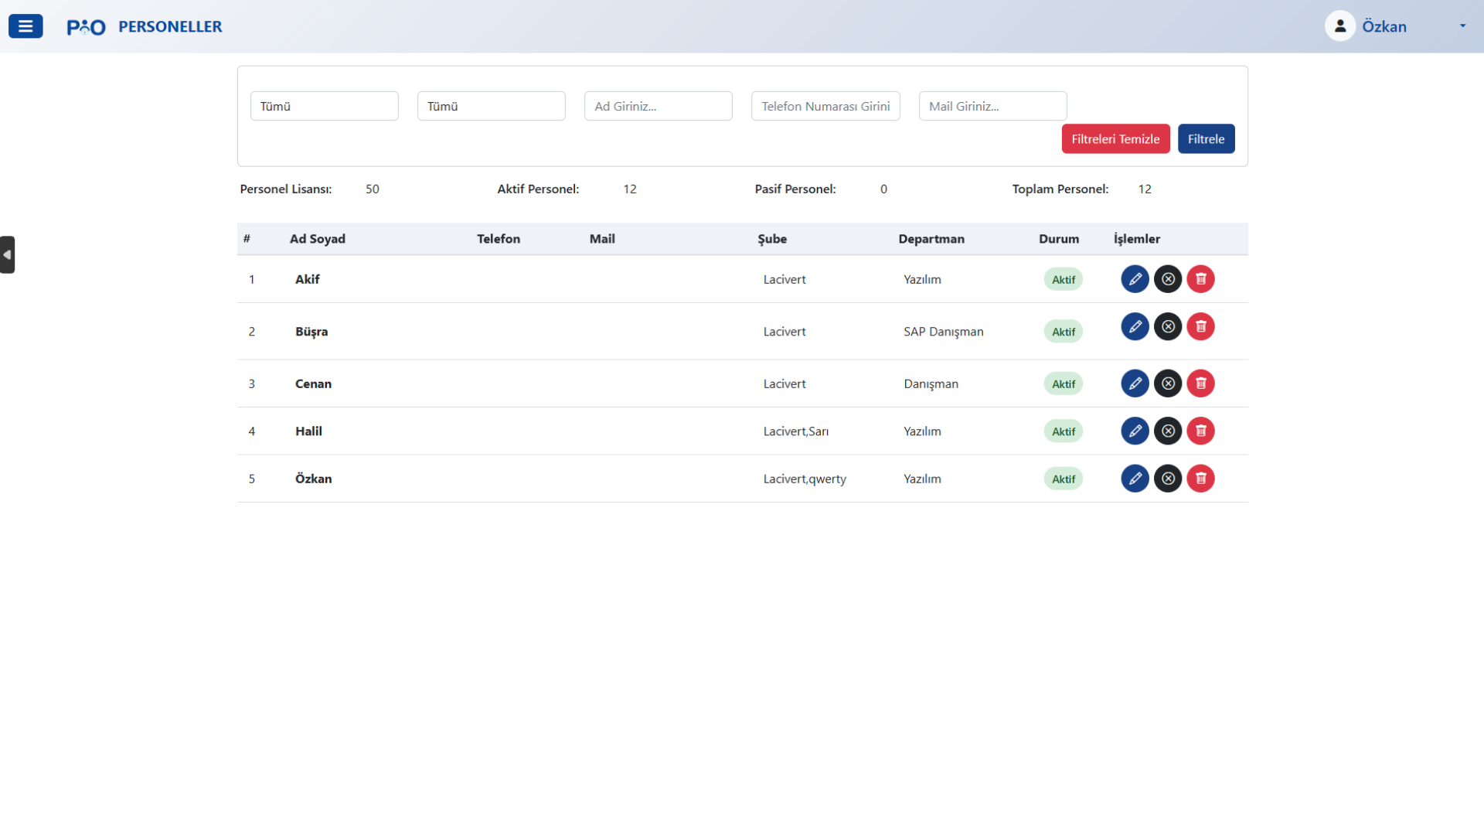Click the Durum column header

tap(1059, 239)
